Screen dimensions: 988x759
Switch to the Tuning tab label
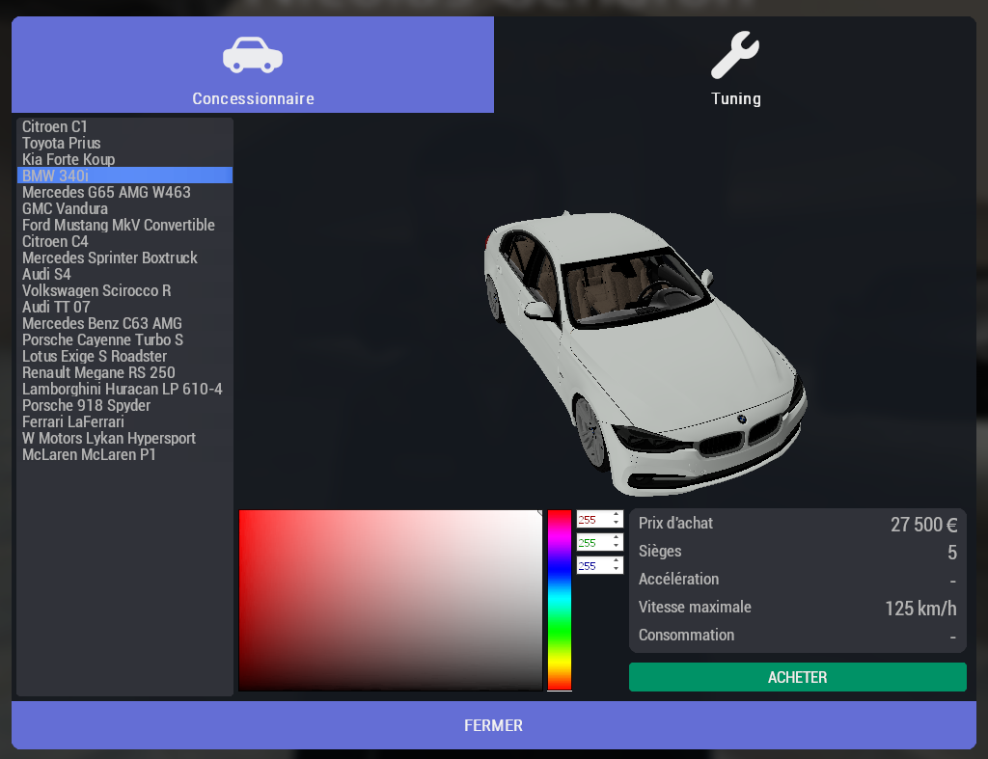pos(735,99)
